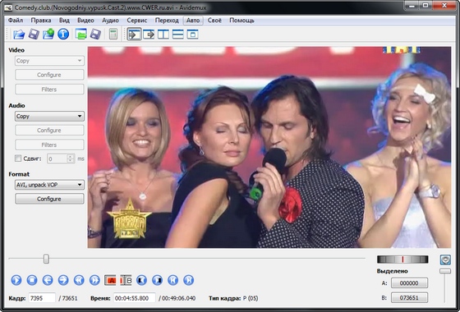Image resolution: width=460 pixels, height=312 pixels.
Task: Open the Правка menu
Action: click(41, 21)
